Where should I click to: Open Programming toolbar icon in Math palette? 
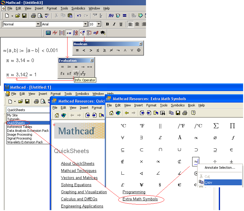[x=89, y=33]
